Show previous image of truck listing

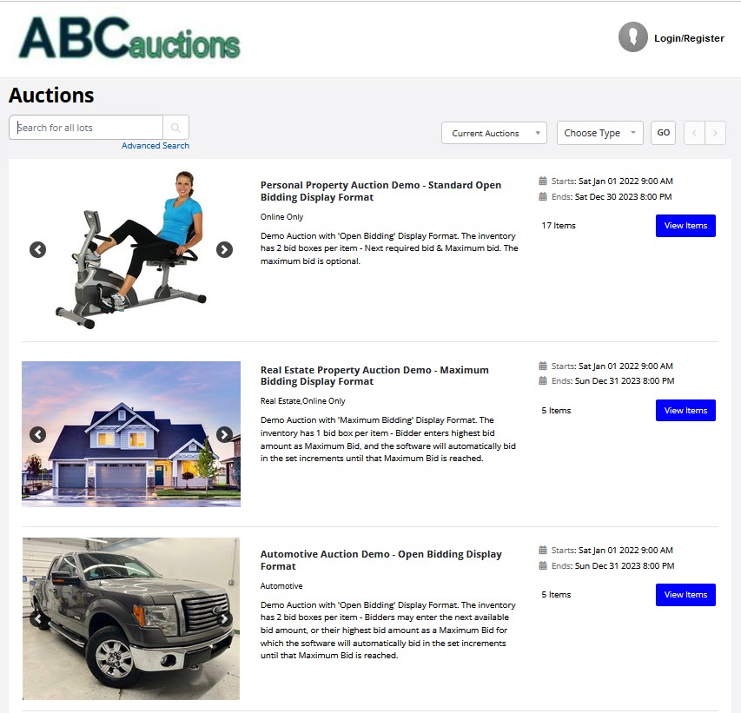[38, 618]
